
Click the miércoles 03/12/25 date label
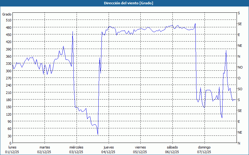click(76, 150)
